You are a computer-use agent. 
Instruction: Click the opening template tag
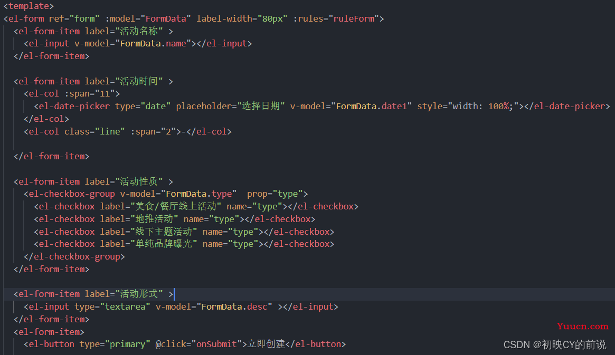tap(28, 6)
